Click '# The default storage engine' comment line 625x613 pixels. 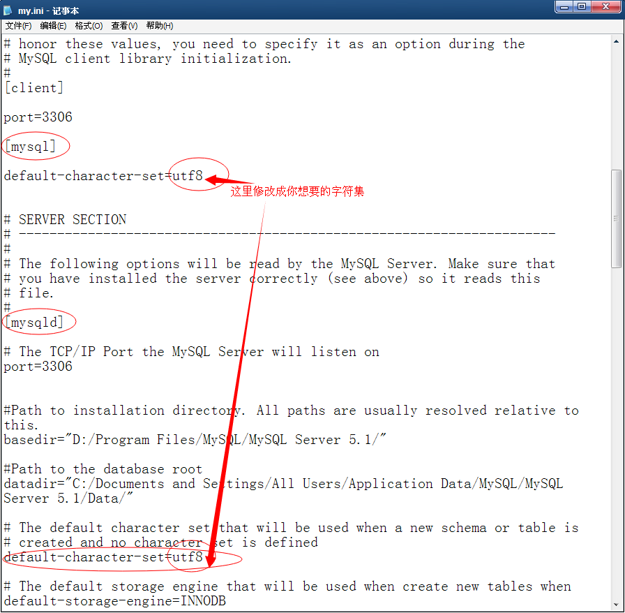click(x=287, y=586)
